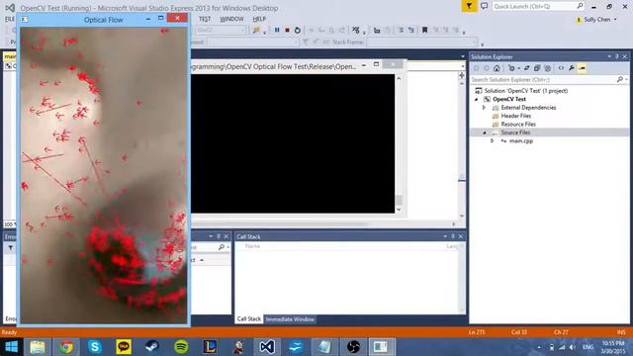Viewport: 633px width, 356px height.
Task: Restart the debugging session
Action: pyautogui.click(x=298, y=30)
